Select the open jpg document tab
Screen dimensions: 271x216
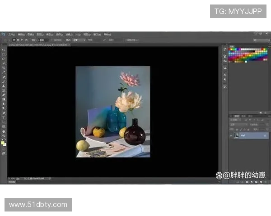click(x=34, y=45)
